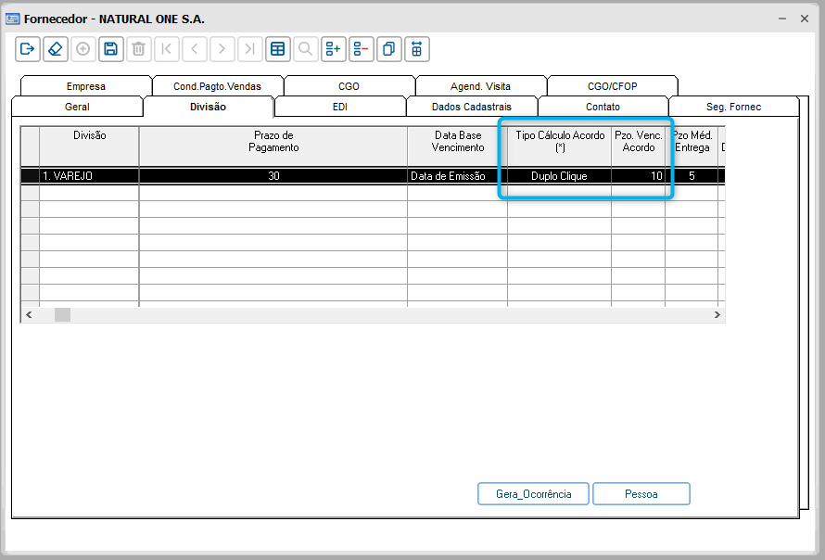This screenshot has width=825, height=560.
Task: Click the calculator-style toolbar icon
Action: (x=417, y=49)
